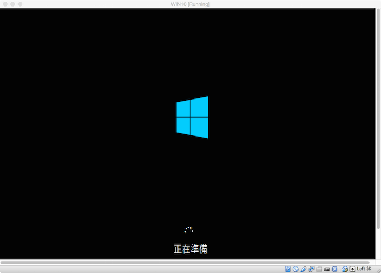Click the keyboard capture down-arrow indicator
Screen dimensions: 381x273
pos(352,269)
